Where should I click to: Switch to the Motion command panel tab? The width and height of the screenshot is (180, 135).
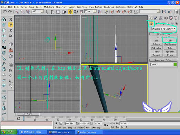click(x=166, y=18)
